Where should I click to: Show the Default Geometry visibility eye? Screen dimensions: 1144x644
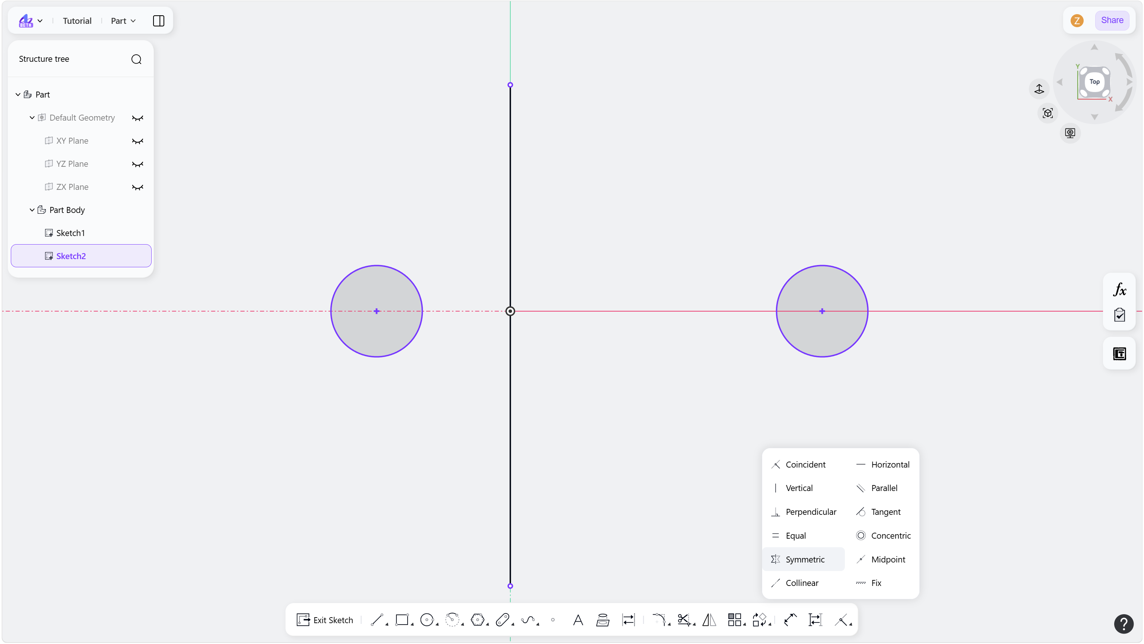click(138, 118)
